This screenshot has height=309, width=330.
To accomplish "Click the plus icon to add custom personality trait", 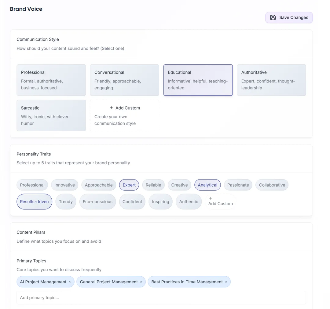I will [210, 199].
